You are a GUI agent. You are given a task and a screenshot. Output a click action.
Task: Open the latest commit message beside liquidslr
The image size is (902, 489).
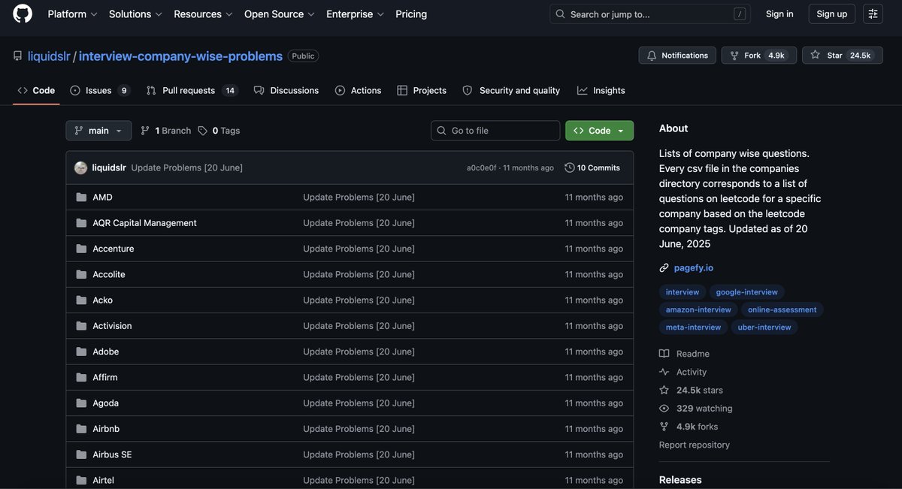(187, 168)
